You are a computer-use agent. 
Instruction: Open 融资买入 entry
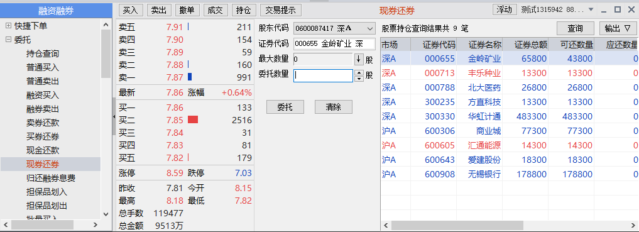tap(43, 96)
